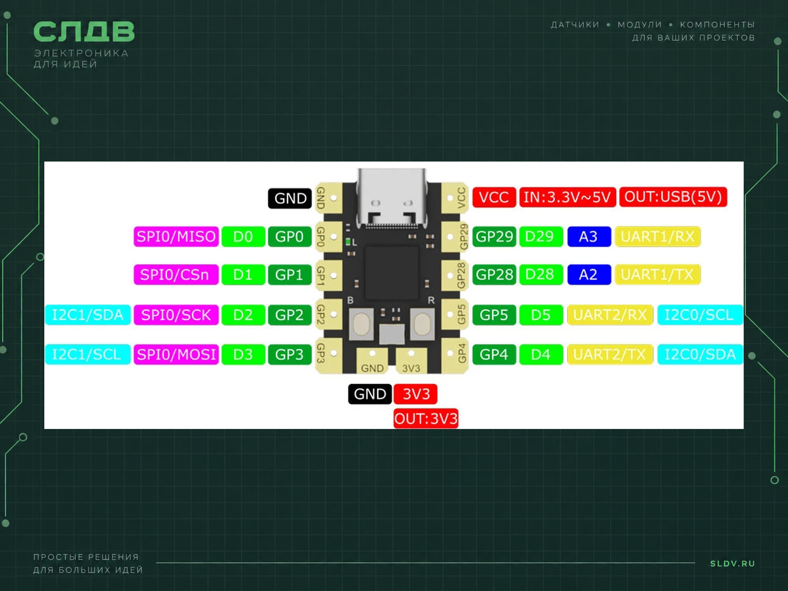The width and height of the screenshot is (788, 591).
Task: Click the D2 label
Action: [x=243, y=315]
